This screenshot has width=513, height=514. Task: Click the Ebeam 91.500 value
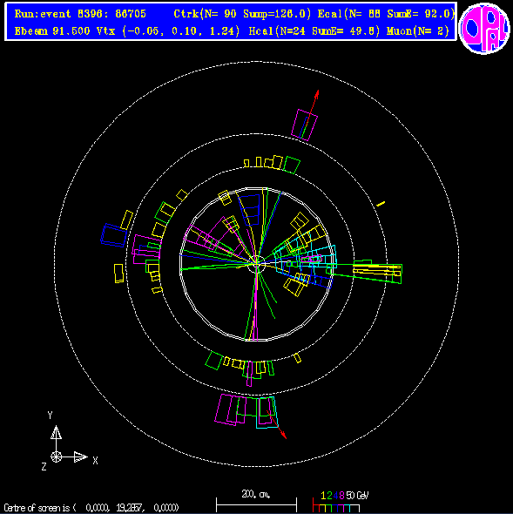[x=52, y=31]
